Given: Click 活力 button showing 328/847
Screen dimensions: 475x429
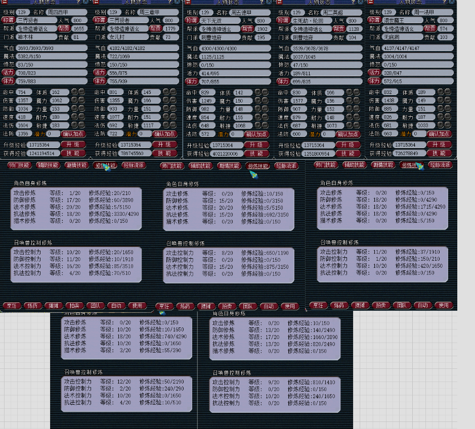Looking at the screenshot, I should tap(375, 73).
